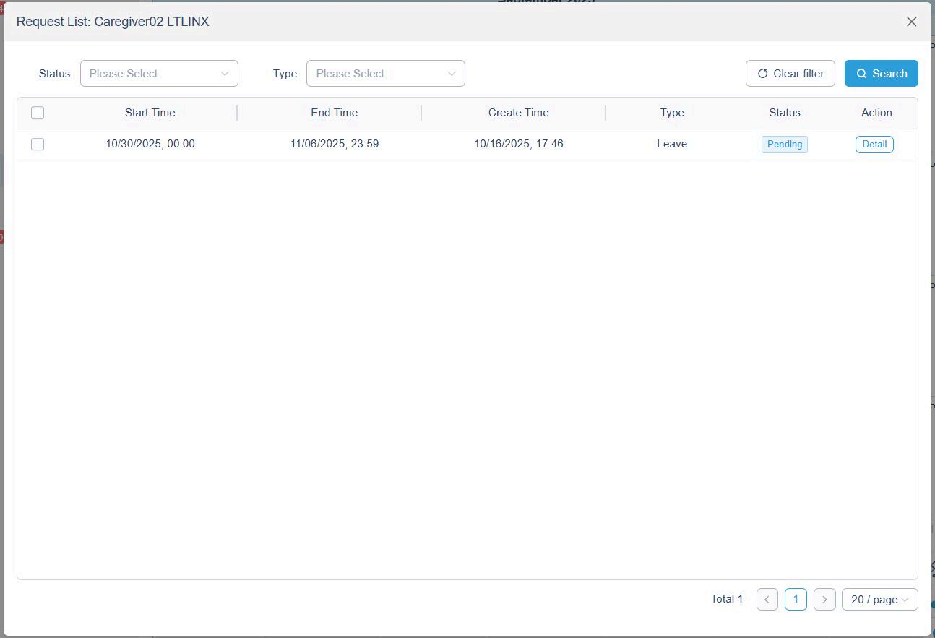Check the 10/30/2025 leave request row
This screenshot has height=638, width=935.
38,145
